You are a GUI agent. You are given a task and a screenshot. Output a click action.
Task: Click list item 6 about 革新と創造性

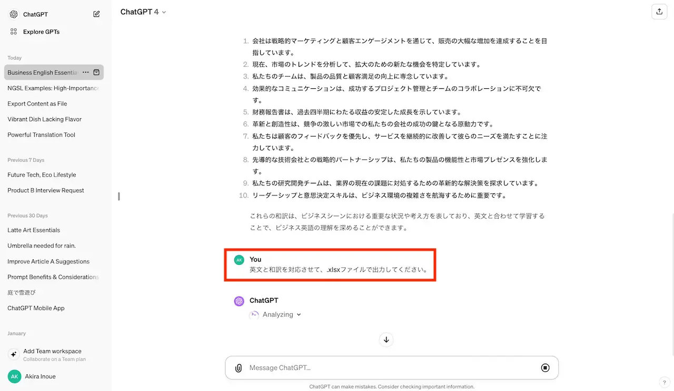click(x=373, y=124)
